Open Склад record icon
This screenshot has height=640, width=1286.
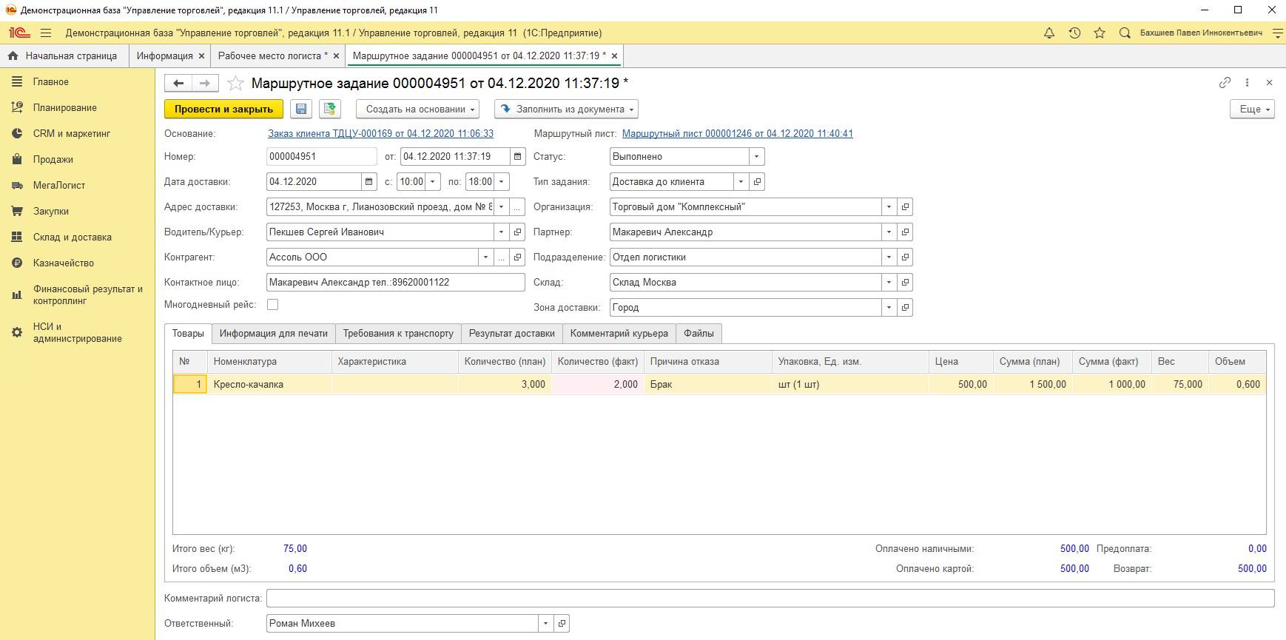(905, 283)
